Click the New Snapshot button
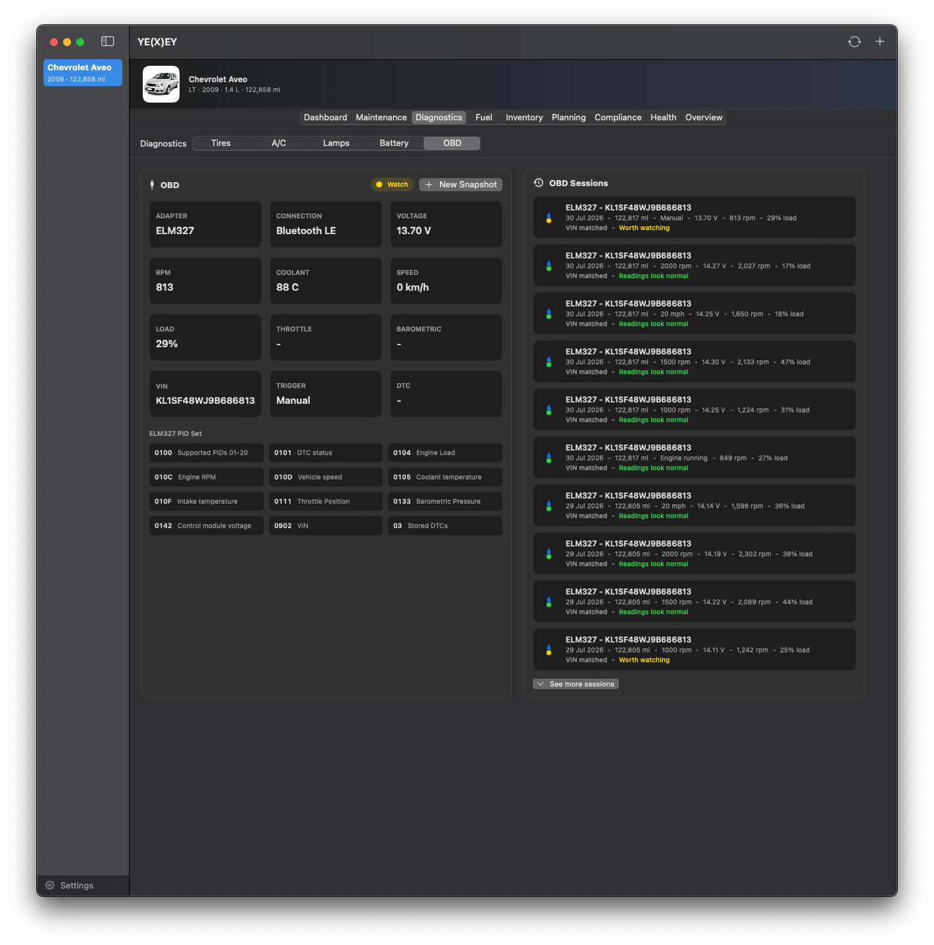Image resolution: width=934 pixels, height=945 pixels. click(x=460, y=185)
